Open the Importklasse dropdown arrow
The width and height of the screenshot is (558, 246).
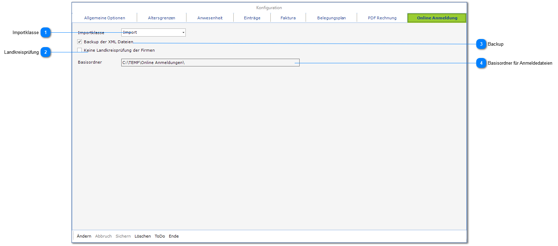click(x=183, y=33)
